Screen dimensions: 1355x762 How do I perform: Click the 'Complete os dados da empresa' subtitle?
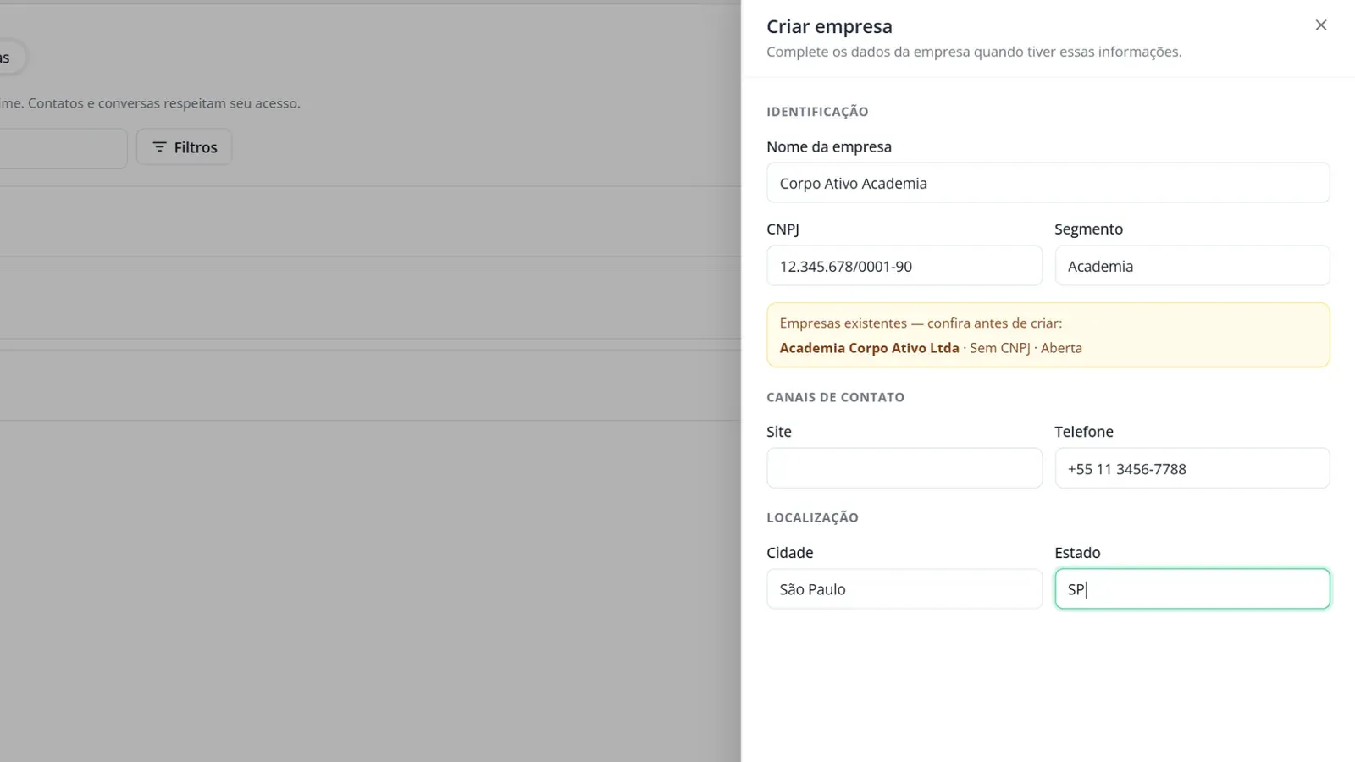pos(974,52)
